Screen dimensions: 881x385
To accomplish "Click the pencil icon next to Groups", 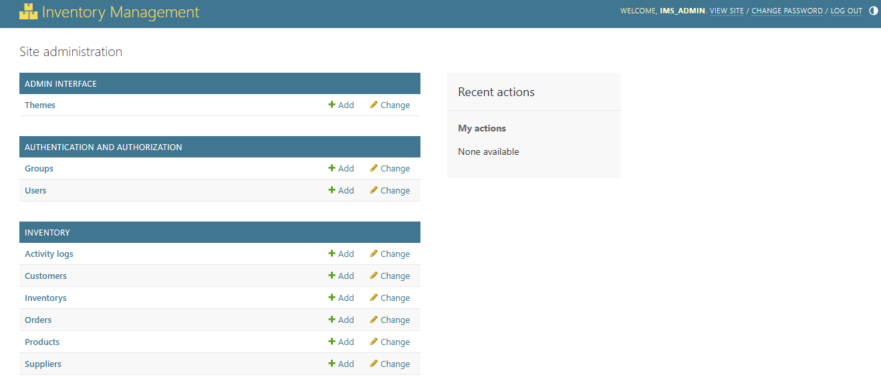I will (373, 168).
